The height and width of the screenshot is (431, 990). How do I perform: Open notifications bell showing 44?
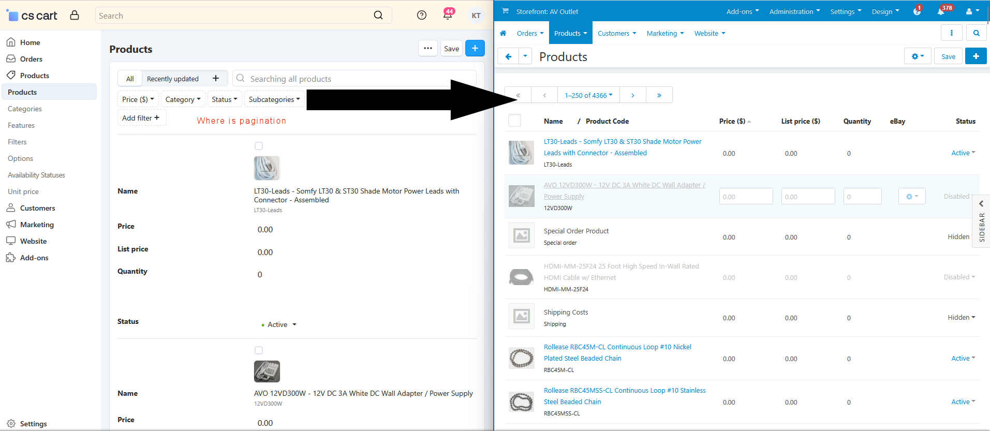pos(448,14)
